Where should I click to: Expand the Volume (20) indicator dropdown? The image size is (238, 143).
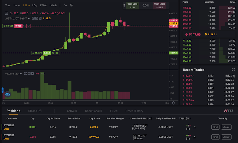click(x=22, y=74)
